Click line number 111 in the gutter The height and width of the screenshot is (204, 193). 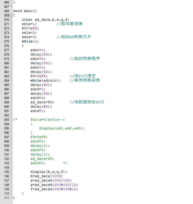click(7, 198)
